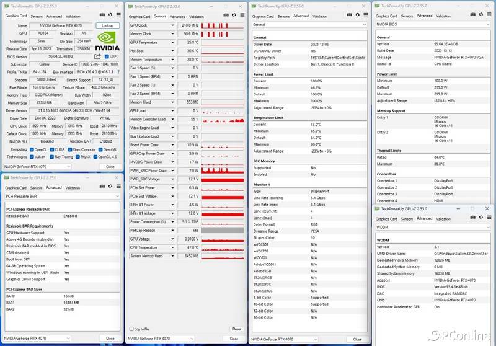This screenshot has width=496, height=346.
Task: Enable the Log to file checkbox
Action: [130, 329]
